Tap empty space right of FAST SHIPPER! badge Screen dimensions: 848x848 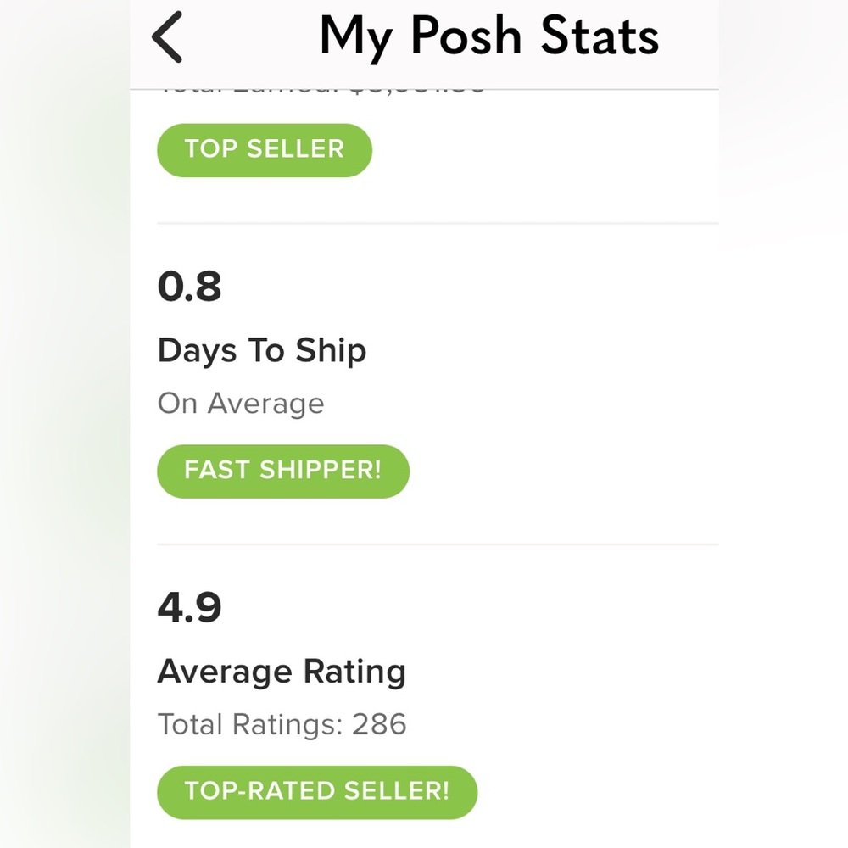[564, 471]
